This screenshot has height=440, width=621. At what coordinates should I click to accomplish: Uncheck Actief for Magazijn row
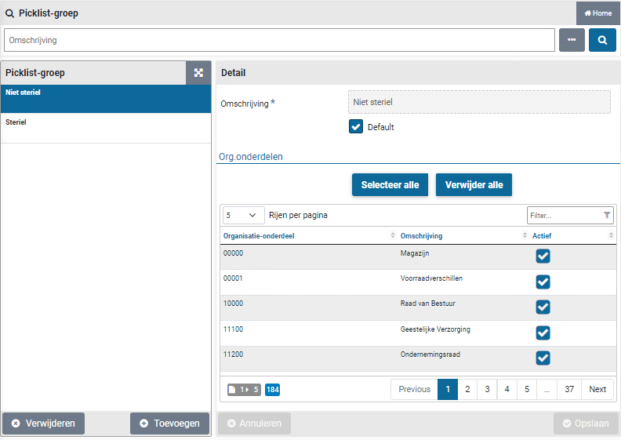[x=543, y=256]
